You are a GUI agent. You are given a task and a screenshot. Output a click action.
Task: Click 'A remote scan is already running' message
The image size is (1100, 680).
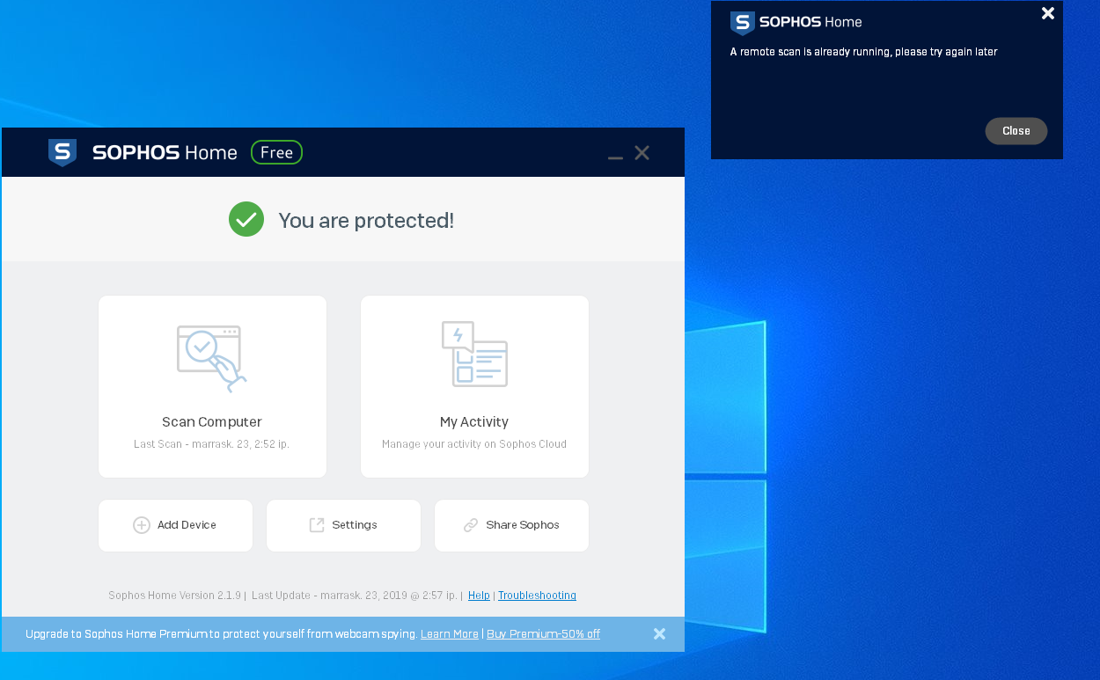[863, 52]
